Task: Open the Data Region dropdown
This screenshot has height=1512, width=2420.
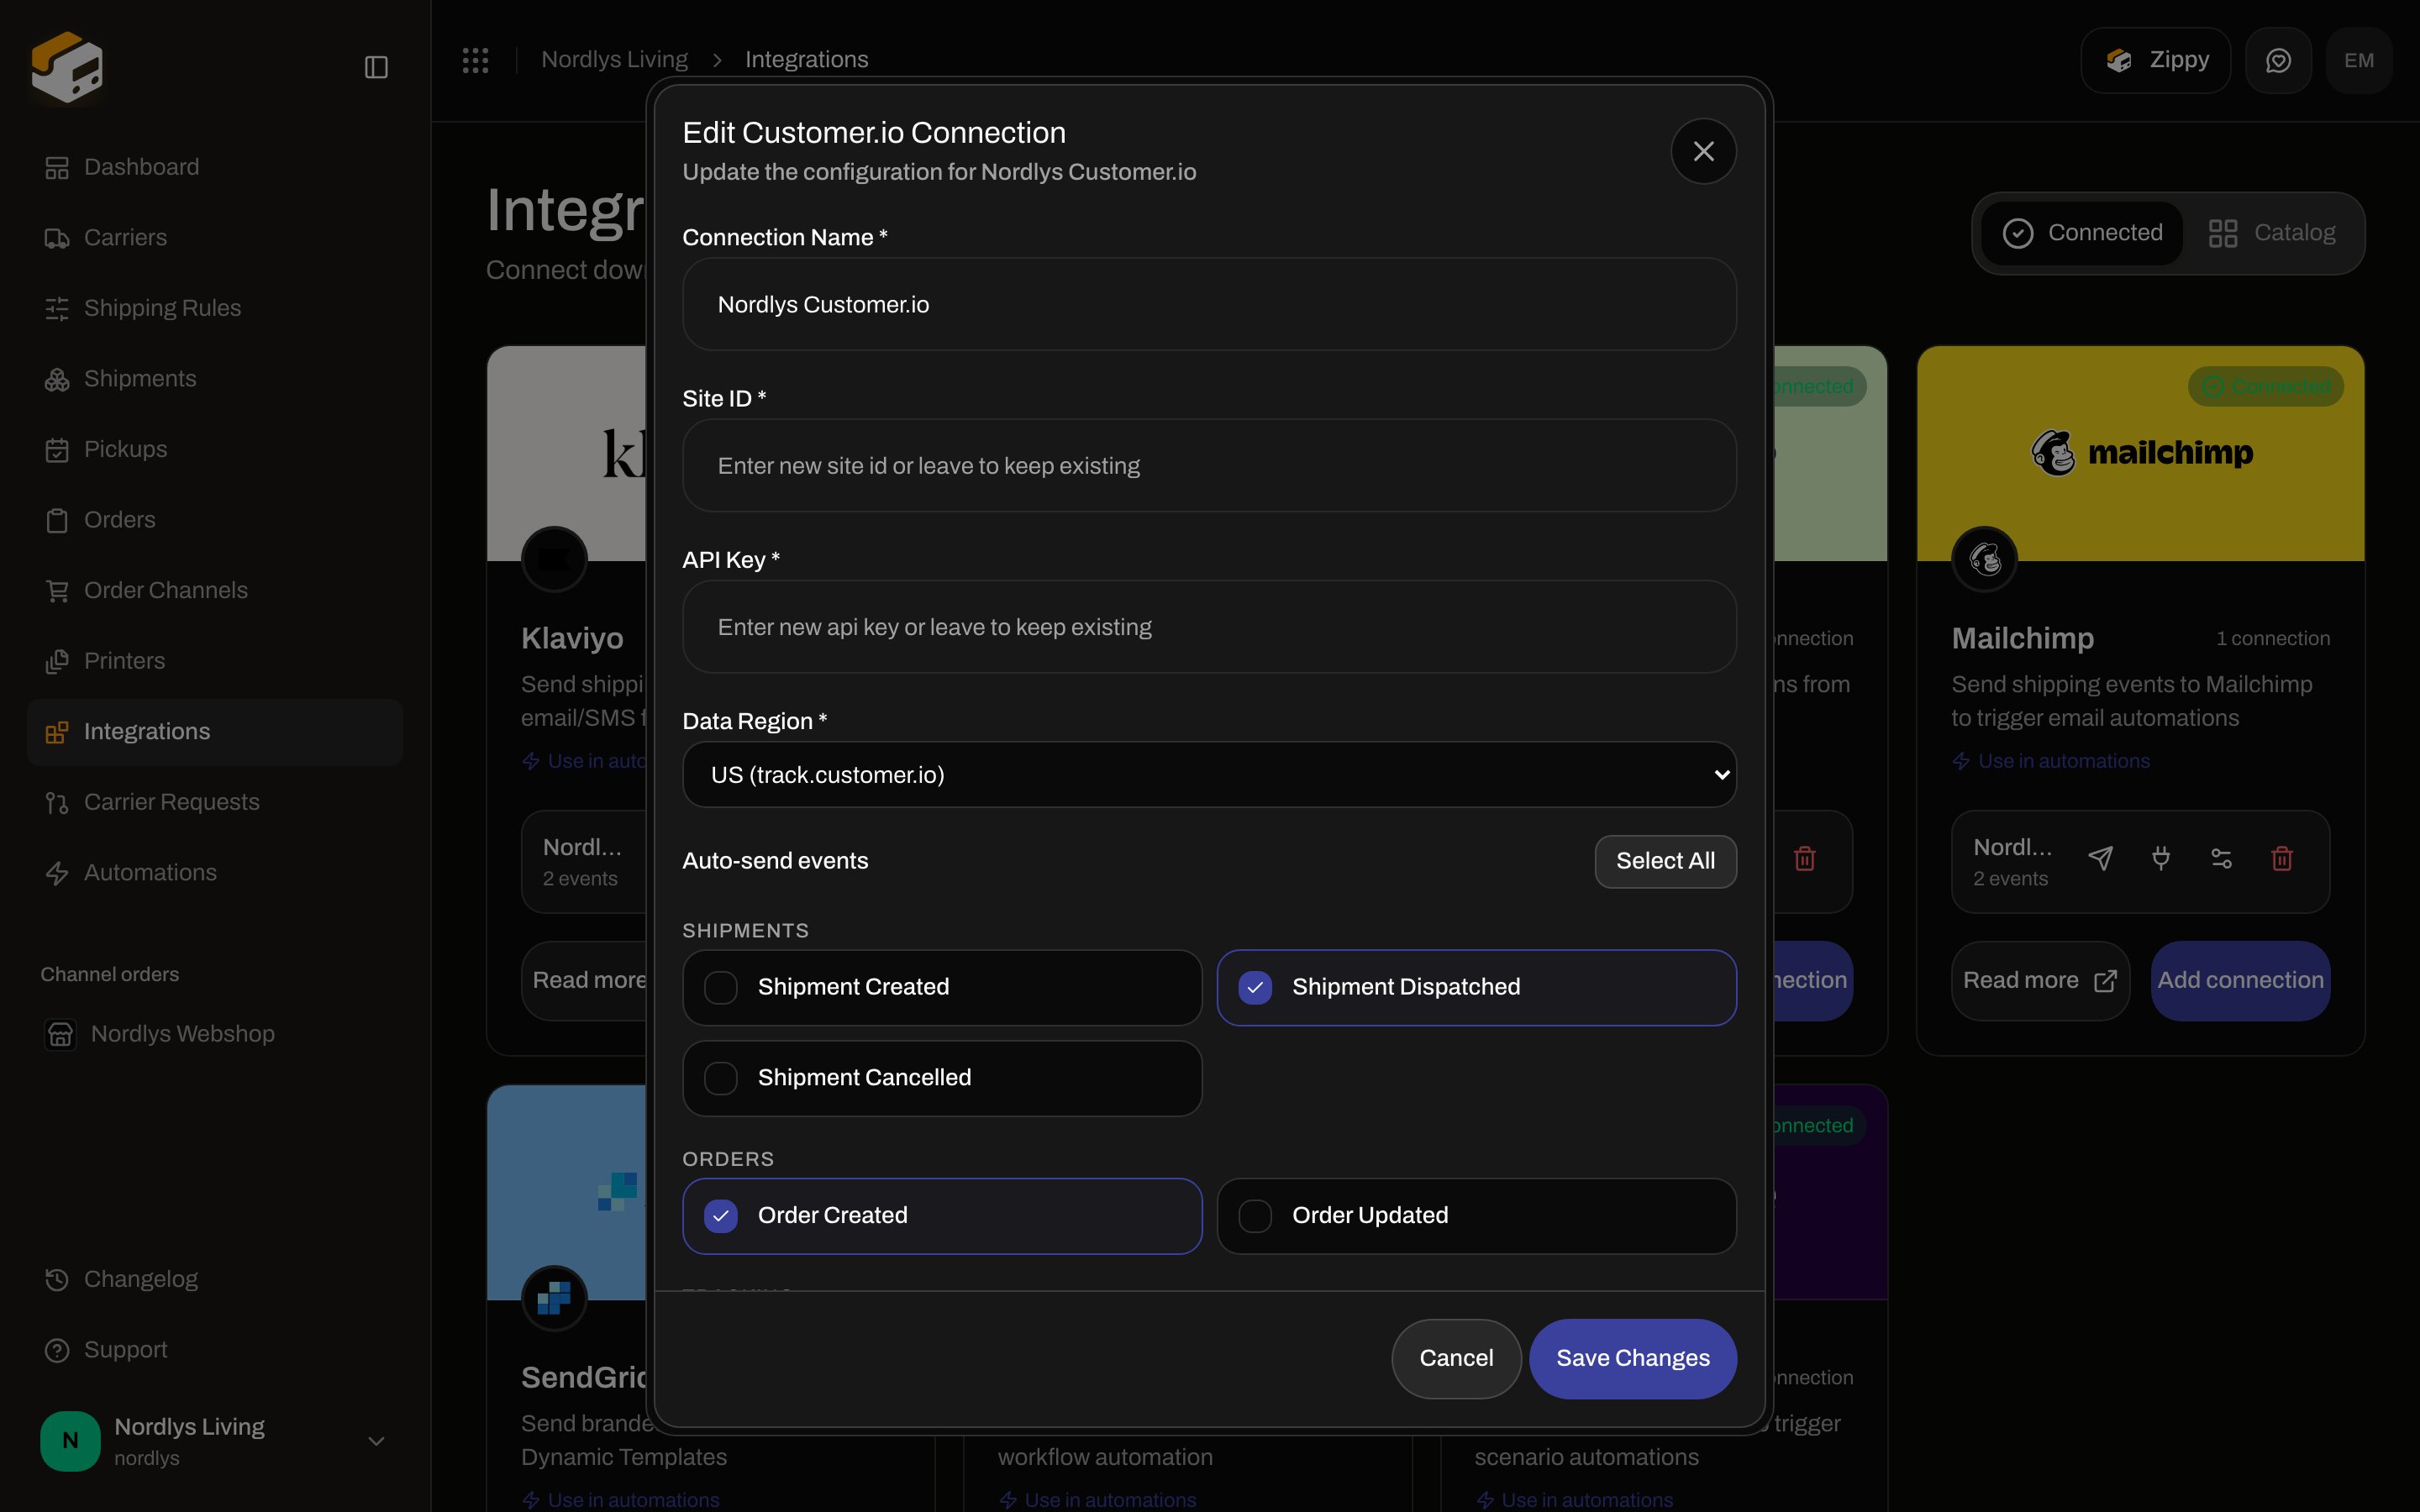Action: pyautogui.click(x=1209, y=774)
